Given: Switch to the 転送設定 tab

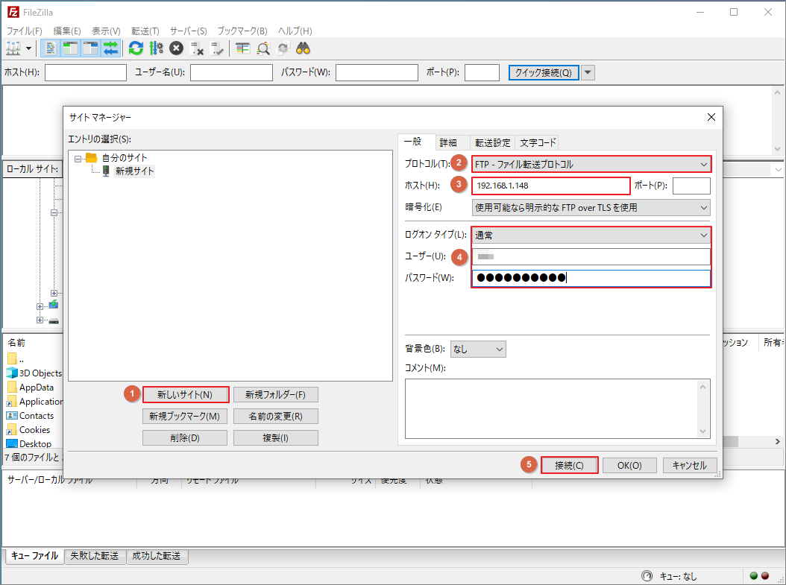Looking at the screenshot, I should 492,143.
